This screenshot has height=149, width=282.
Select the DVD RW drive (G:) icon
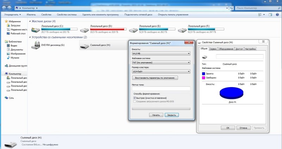[x=36, y=45]
